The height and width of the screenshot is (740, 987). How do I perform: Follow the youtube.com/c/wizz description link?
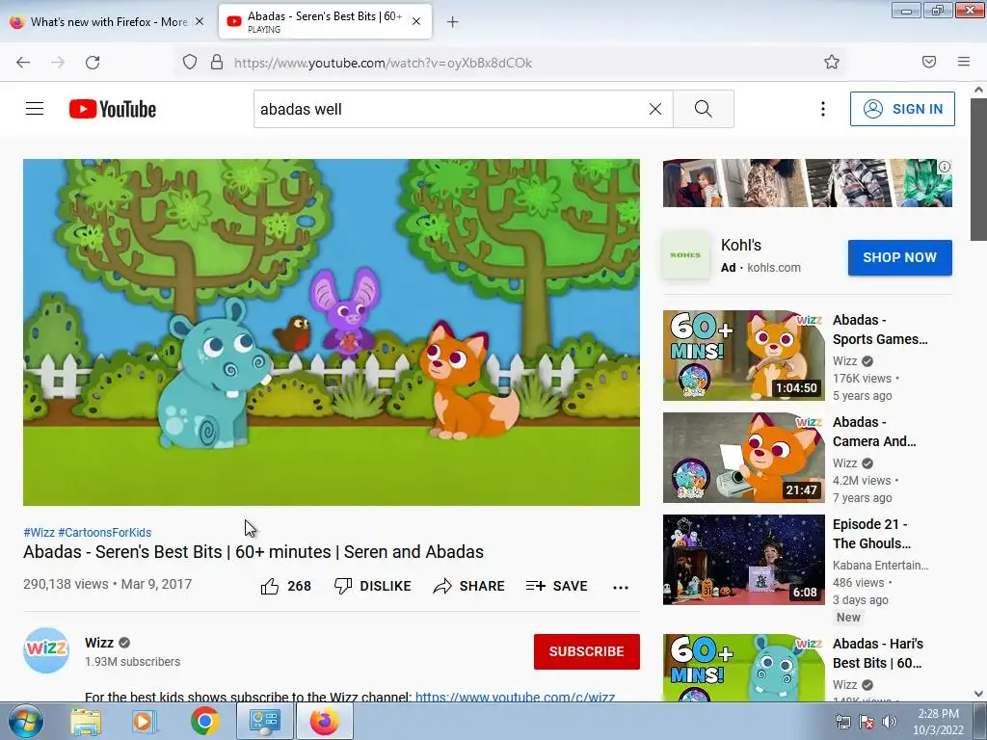point(515,697)
